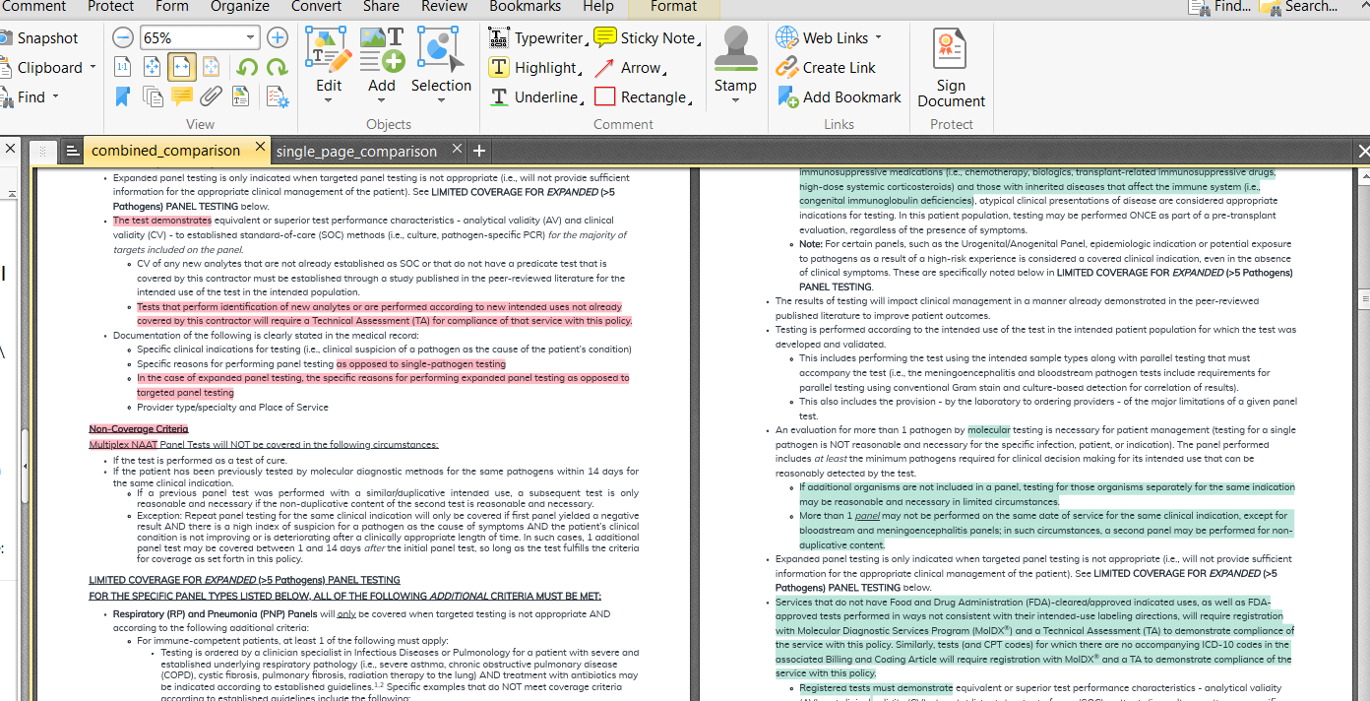
Task: Open the Form ribbon tab
Action: click(172, 7)
